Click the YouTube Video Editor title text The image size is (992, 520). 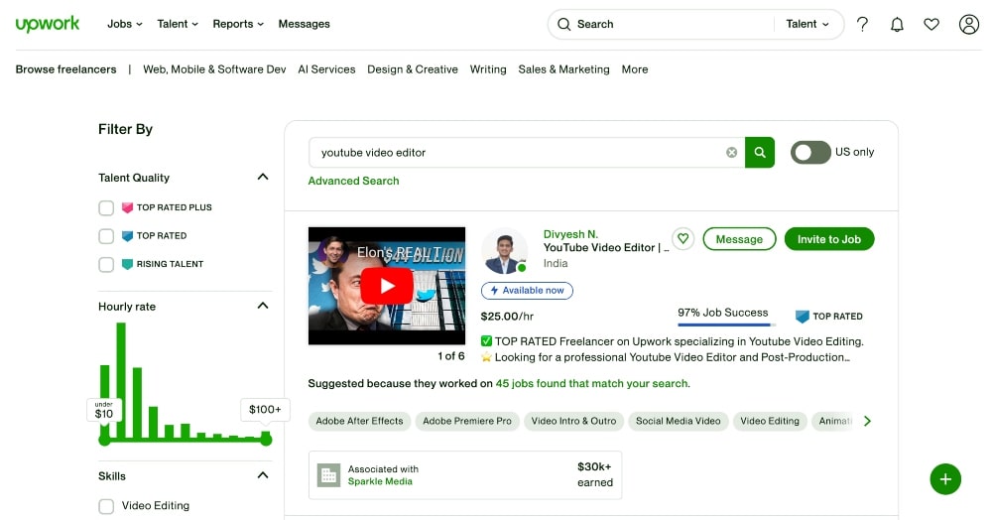[606, 248]
